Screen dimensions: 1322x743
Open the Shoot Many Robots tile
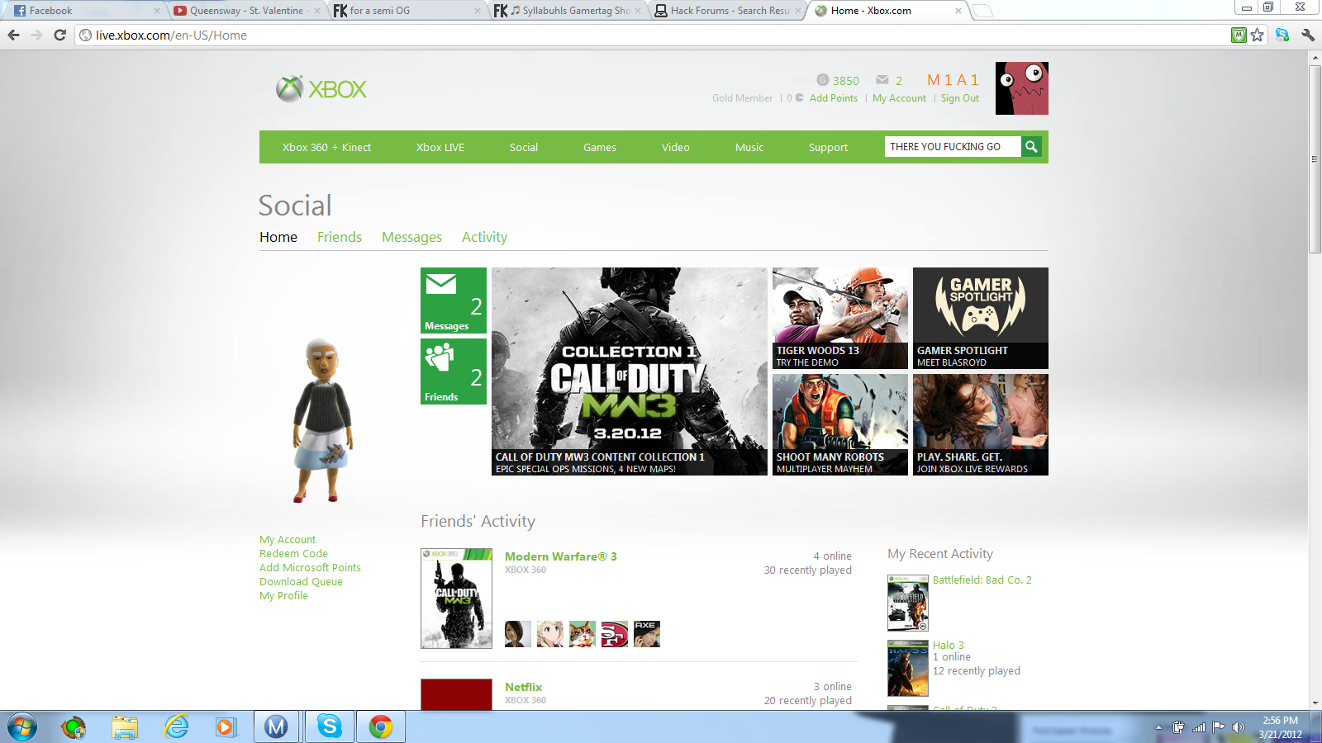840,424
